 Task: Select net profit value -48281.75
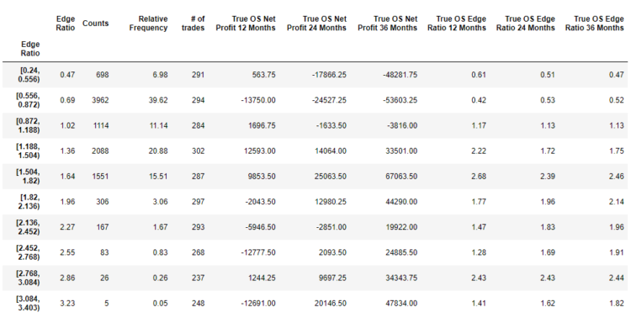pyautogui.click(x=400, y=75)
